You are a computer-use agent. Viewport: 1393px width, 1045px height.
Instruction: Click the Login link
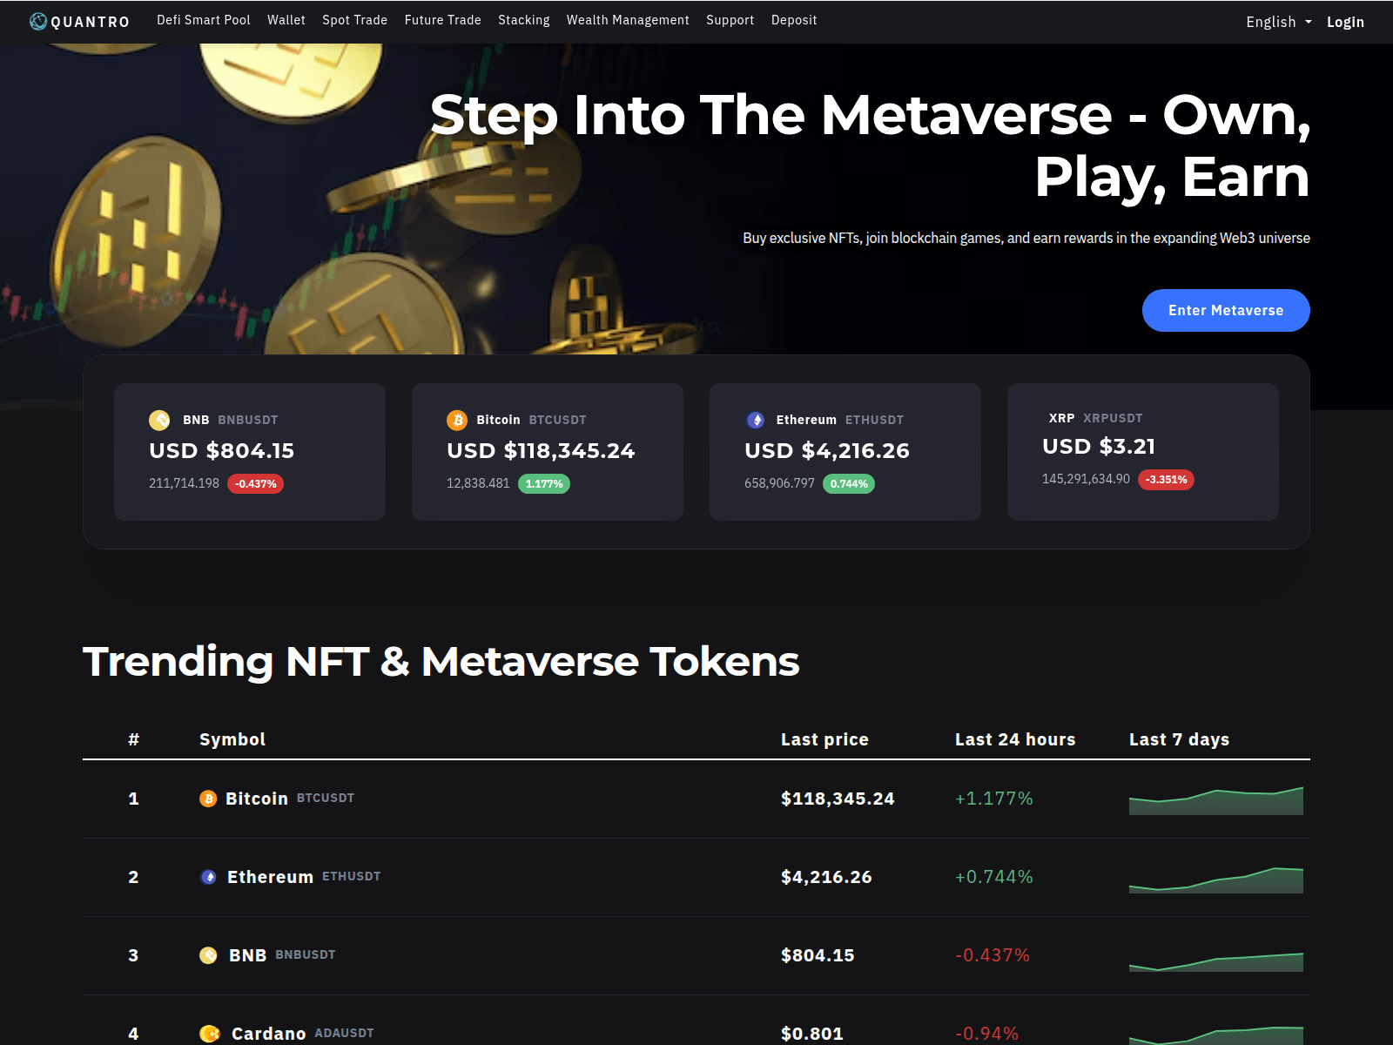pyautogui.click(x=1345, y=22)
